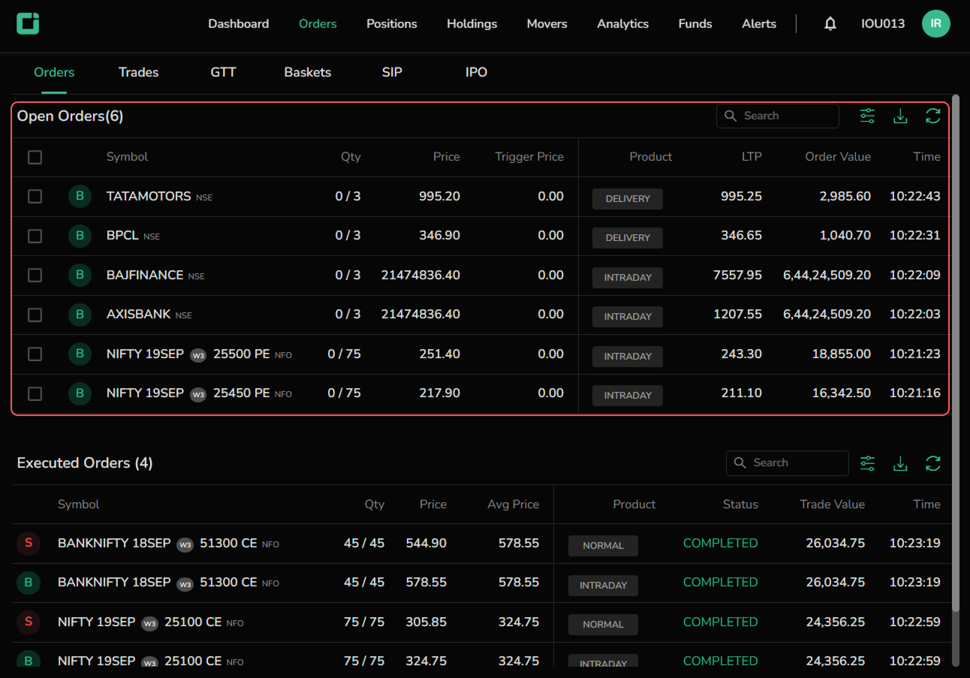Click the Buy badge on BPCL row

click(x=80, y=235)
